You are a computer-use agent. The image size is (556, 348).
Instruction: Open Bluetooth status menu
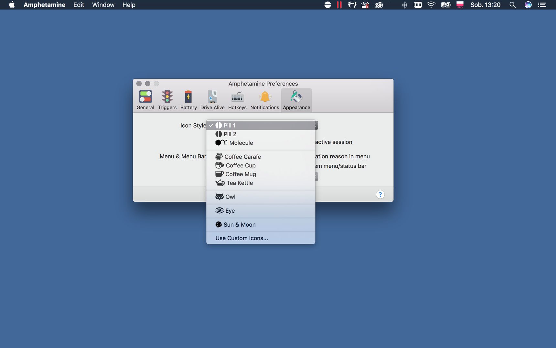click(404, 5)
